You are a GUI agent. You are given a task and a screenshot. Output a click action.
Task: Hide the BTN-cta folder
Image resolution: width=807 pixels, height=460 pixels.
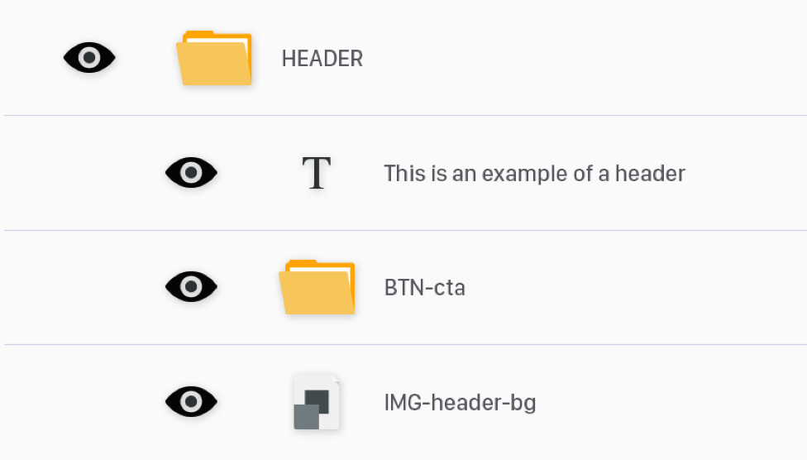(x=191, y=287)
